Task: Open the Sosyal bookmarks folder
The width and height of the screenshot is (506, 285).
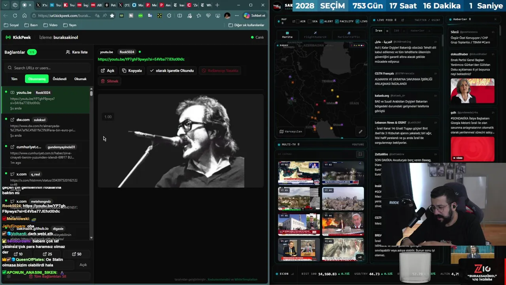Action: (x=11, y=25)
